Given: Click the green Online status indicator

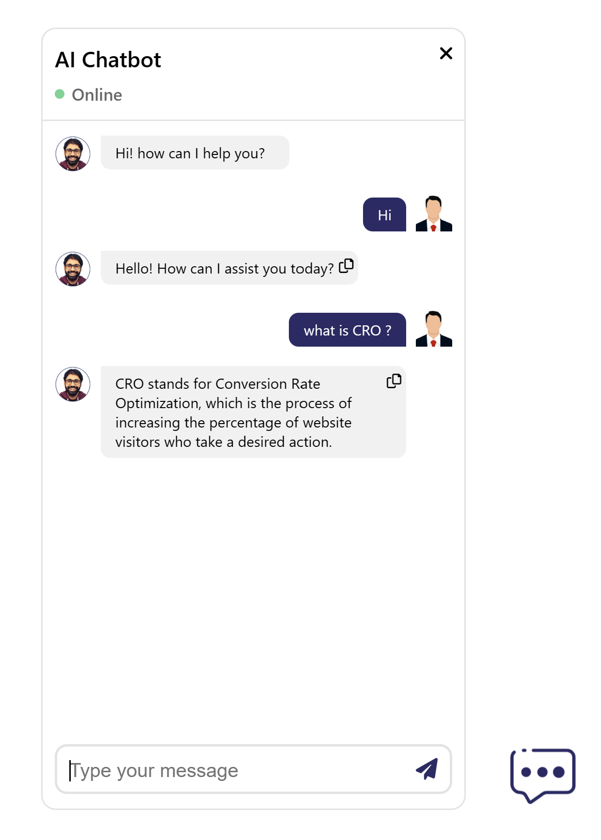Looking at the screenshot, I should [60, 93].
